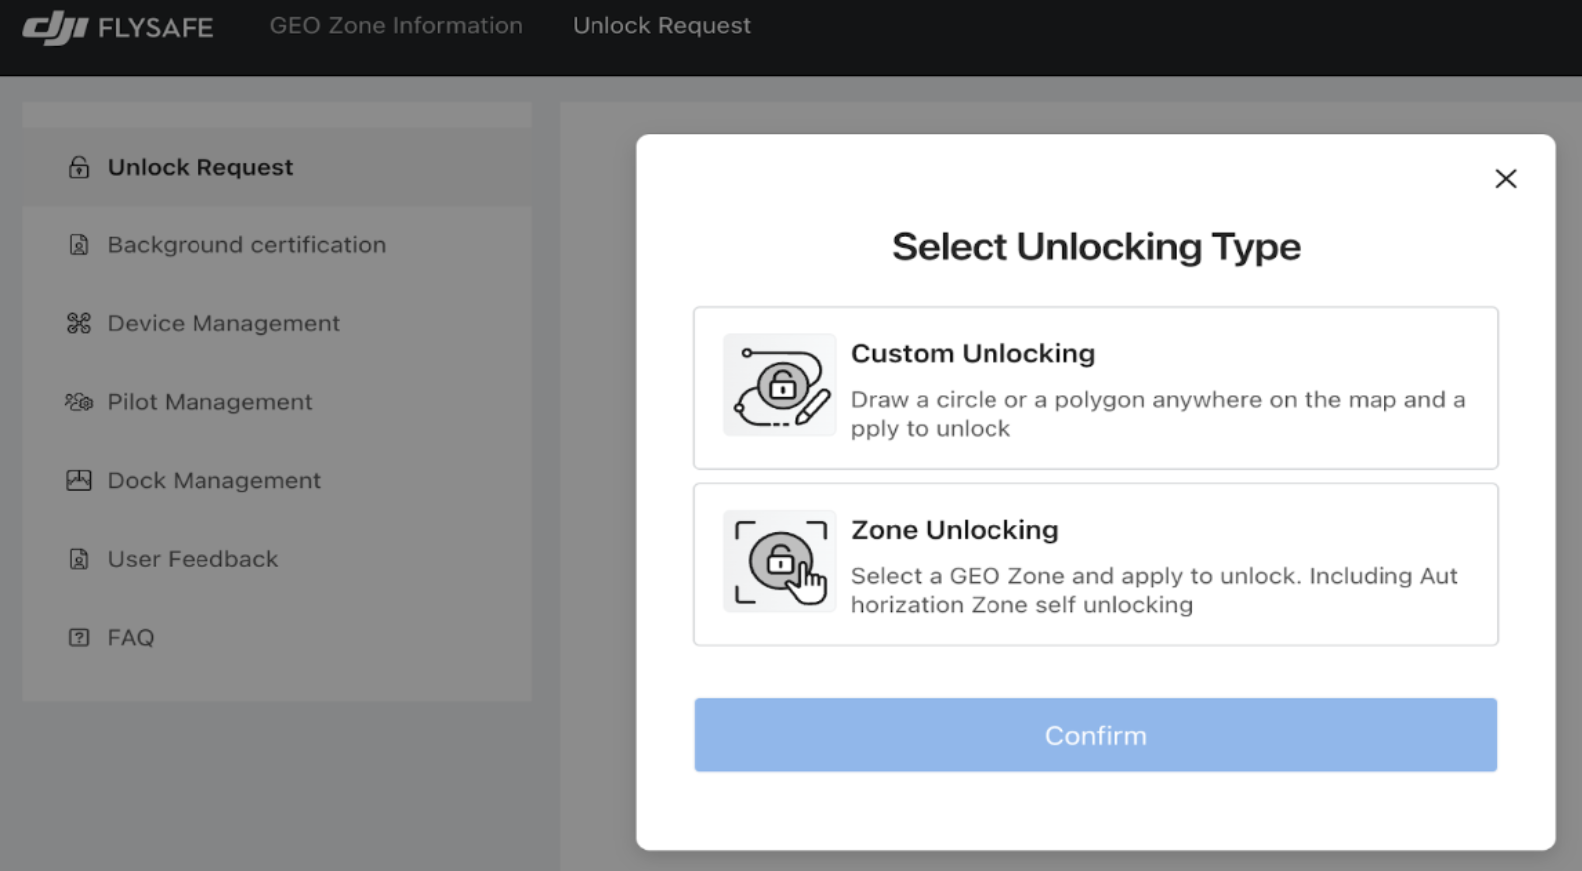Open Device Management from the sidebar
This screenshot has height=871, width=1582.
[223, 323]
